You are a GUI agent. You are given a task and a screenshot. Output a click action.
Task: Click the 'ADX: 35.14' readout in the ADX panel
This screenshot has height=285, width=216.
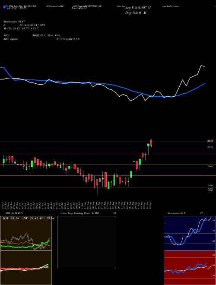[x=10, y=218]
